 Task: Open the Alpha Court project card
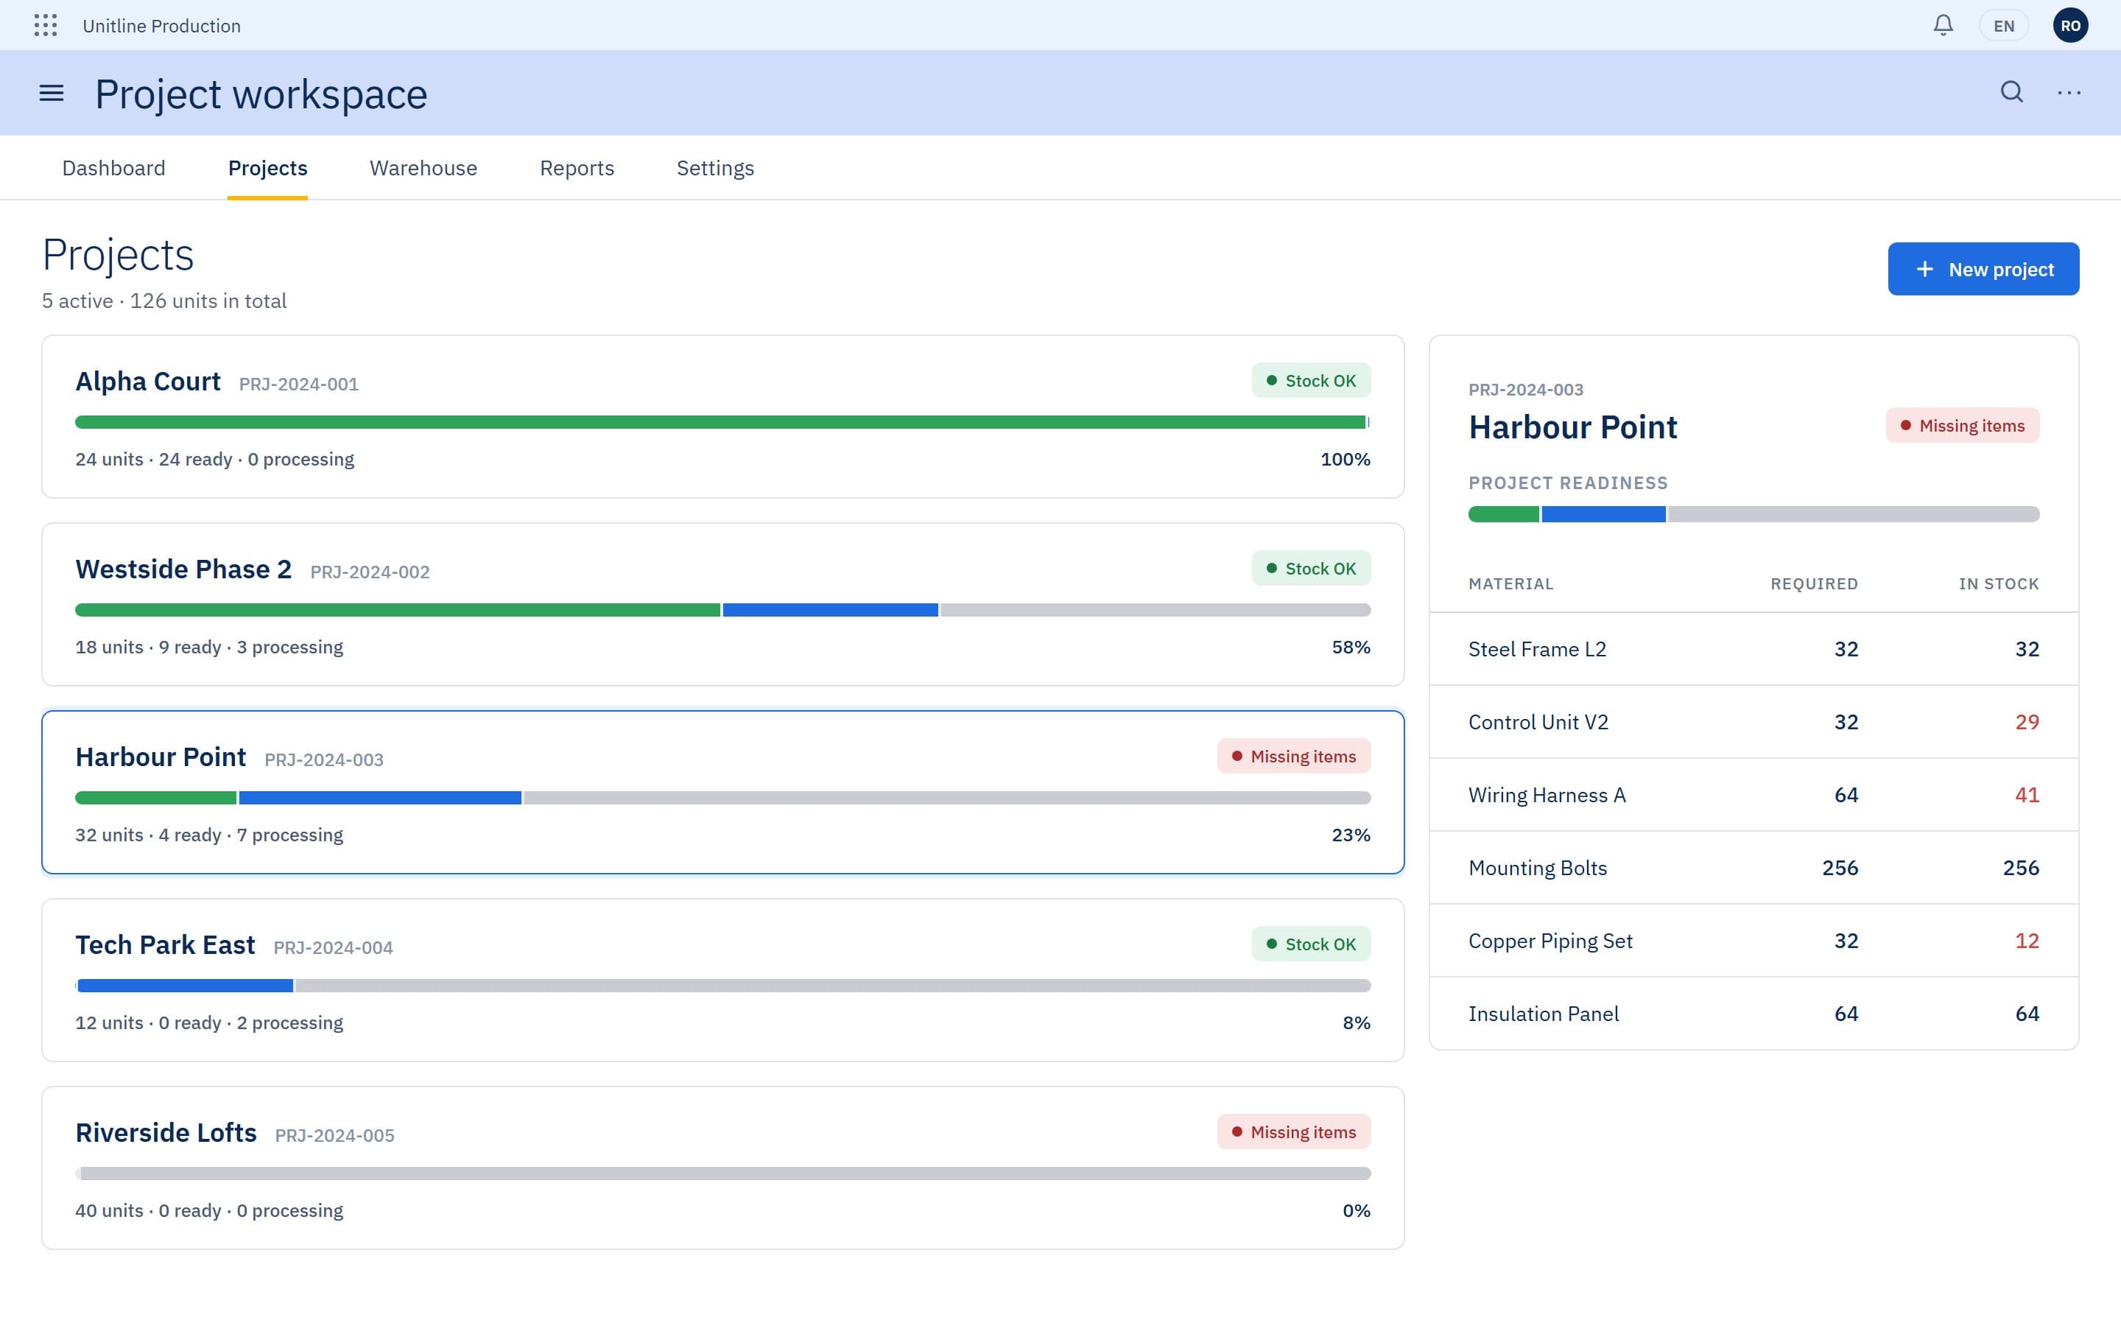pos(723,416)
